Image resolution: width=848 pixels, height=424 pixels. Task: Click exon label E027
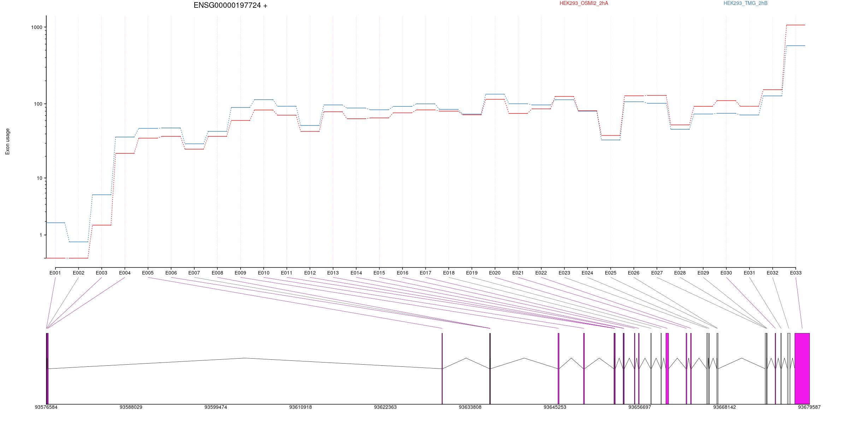[657, 273]
